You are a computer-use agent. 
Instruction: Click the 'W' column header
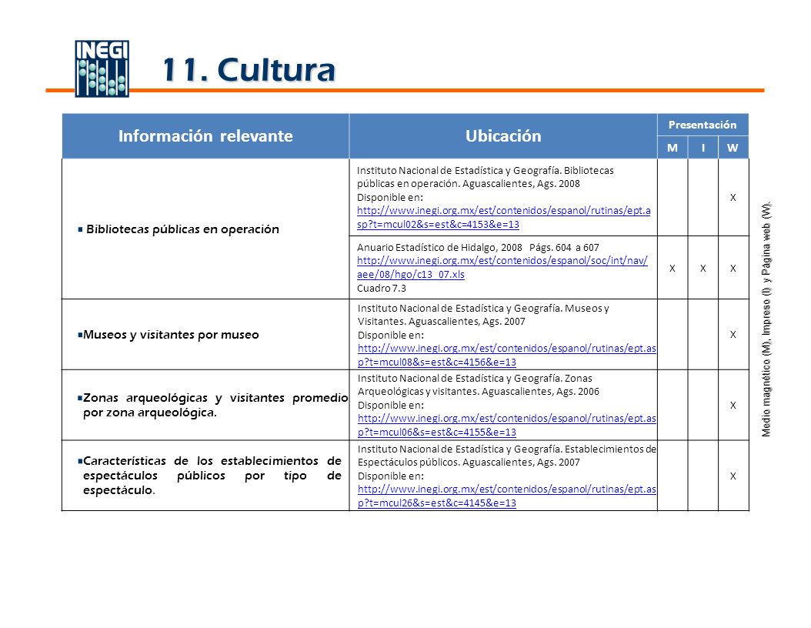[733, 148]
